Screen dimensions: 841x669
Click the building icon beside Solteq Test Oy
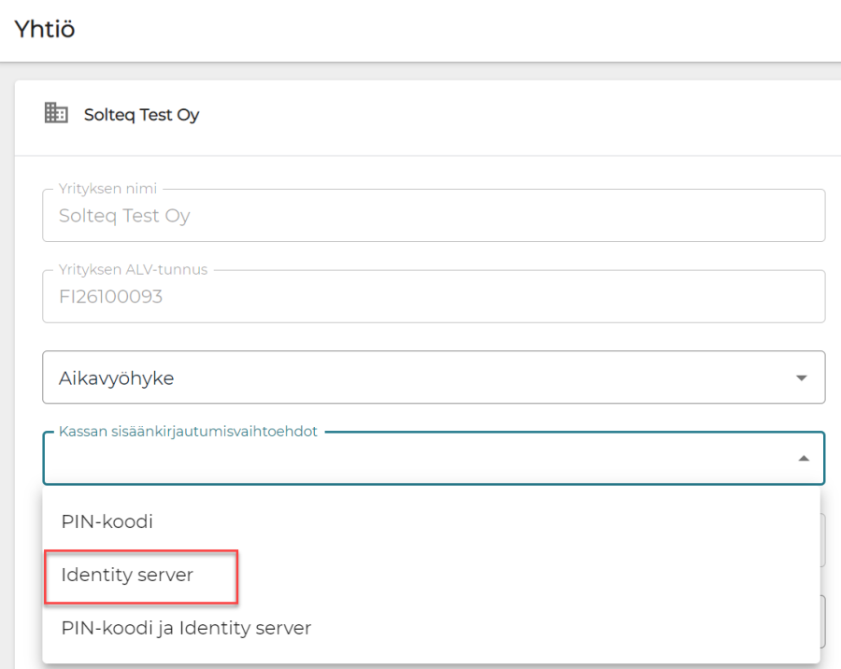pos(56,114)
